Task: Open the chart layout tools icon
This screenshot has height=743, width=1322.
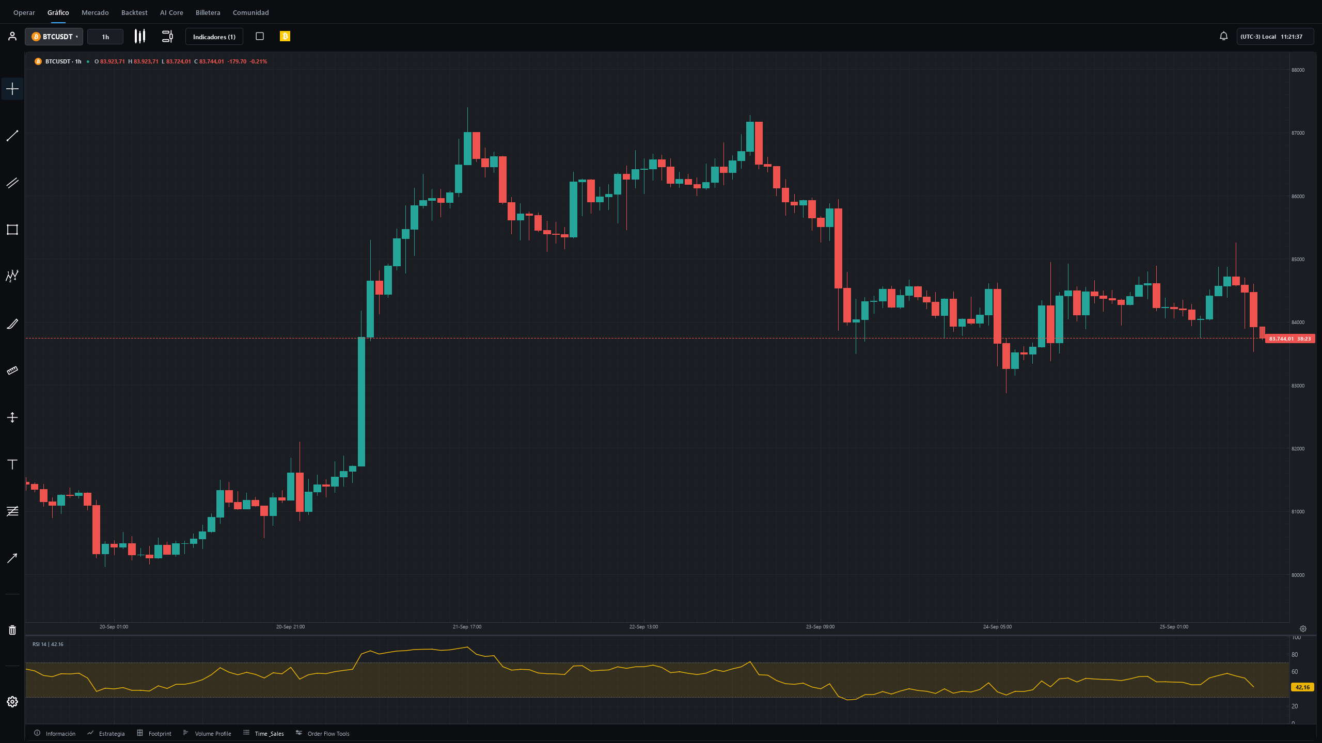Action: click(x=167, y=36)
